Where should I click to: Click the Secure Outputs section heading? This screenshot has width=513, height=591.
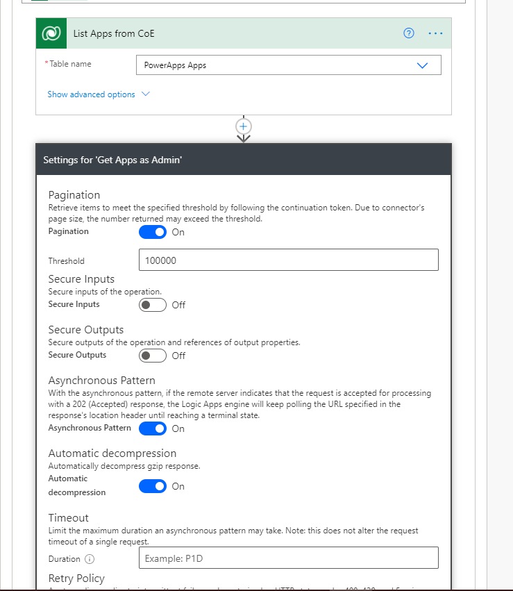click(86, 329)
